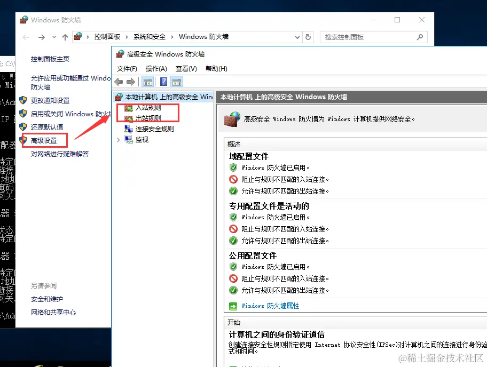This screenshot has width=487, height=367.
Task: Open 安全和维护 link
Action: click(x=47, y=299)
